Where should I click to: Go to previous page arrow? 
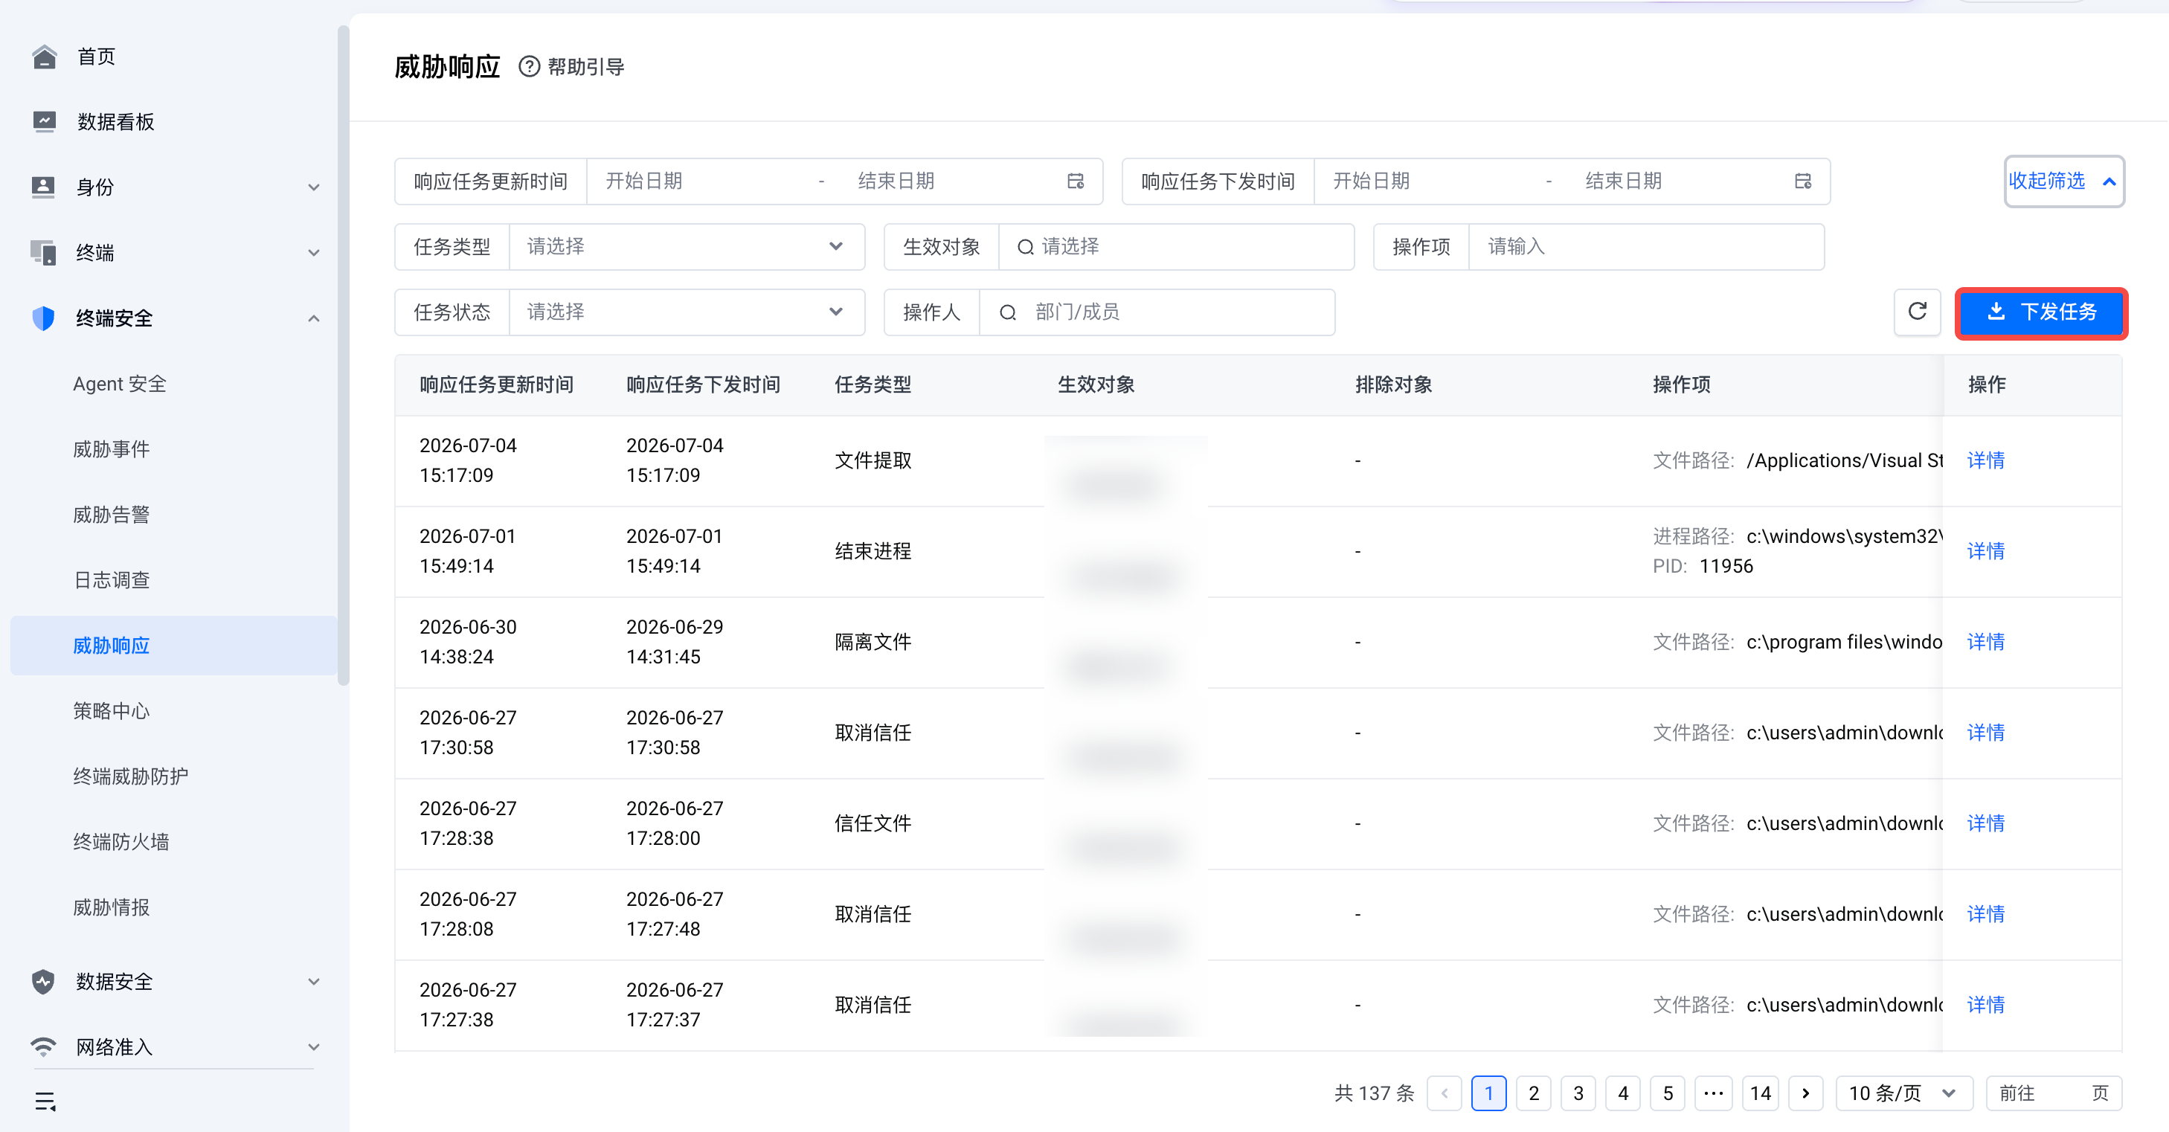(x=1444, y=1093)
